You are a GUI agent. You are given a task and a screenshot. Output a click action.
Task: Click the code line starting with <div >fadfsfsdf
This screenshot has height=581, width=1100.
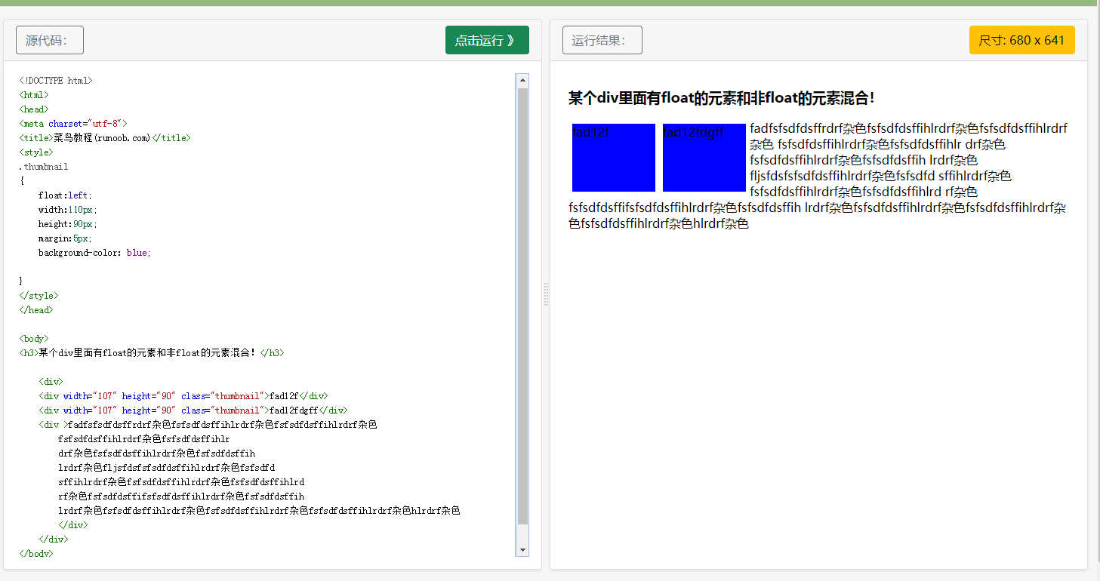click(208, 425)
